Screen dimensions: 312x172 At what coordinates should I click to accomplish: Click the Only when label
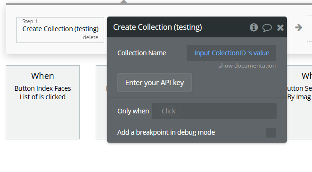(x=133, y=111)
